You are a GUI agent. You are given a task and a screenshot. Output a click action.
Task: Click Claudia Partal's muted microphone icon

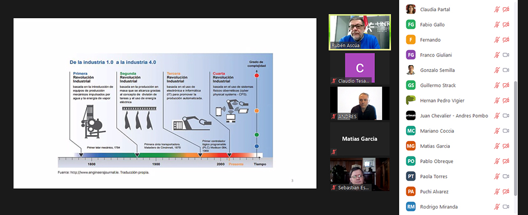[497, 10]
